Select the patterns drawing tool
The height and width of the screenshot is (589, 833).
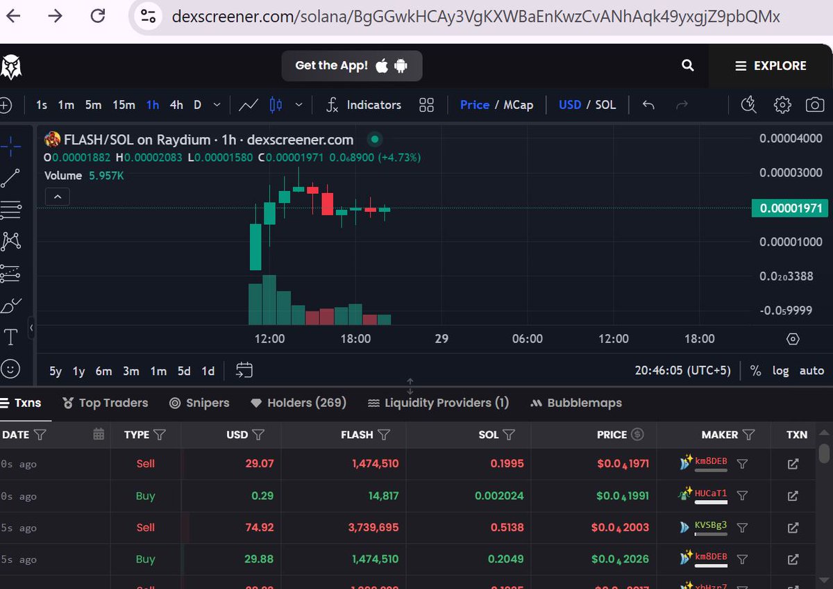coord(10,242)
